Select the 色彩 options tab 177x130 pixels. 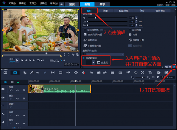tap(142, 11)
